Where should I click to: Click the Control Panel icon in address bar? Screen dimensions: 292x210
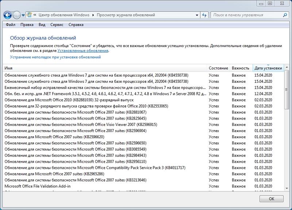click(29, 15)
